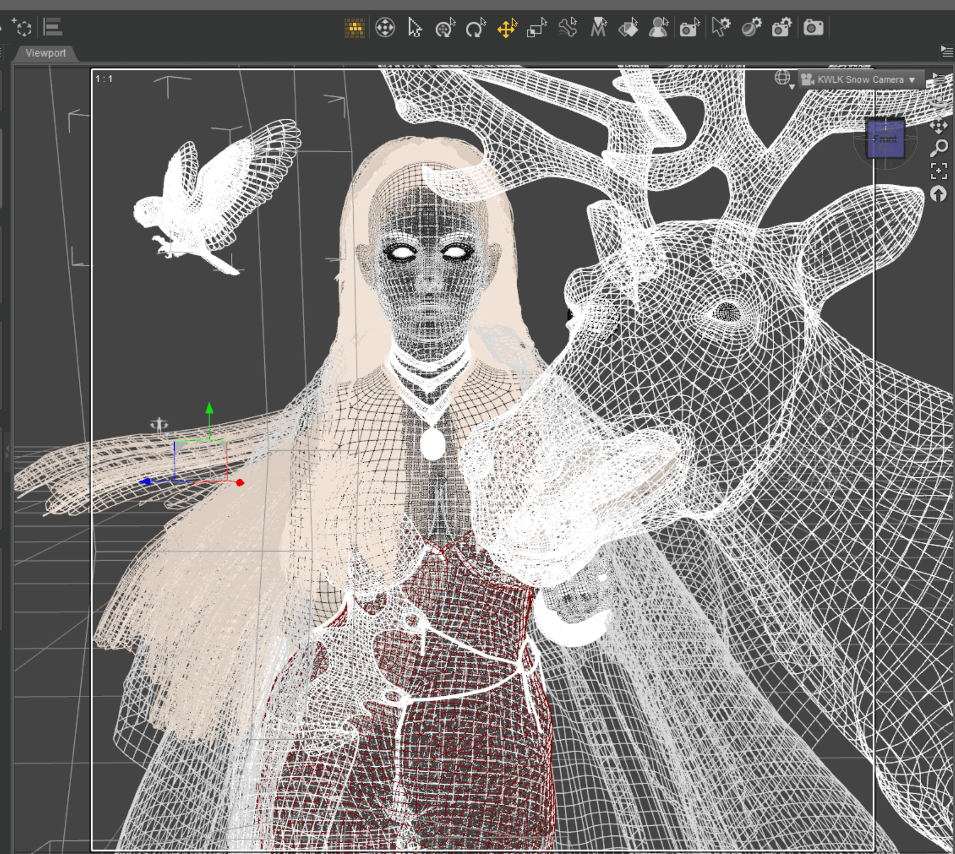Open the KWLK Snow Camera dropdown
The width and height of the screenshot is (955, 854).
point(861,79)
